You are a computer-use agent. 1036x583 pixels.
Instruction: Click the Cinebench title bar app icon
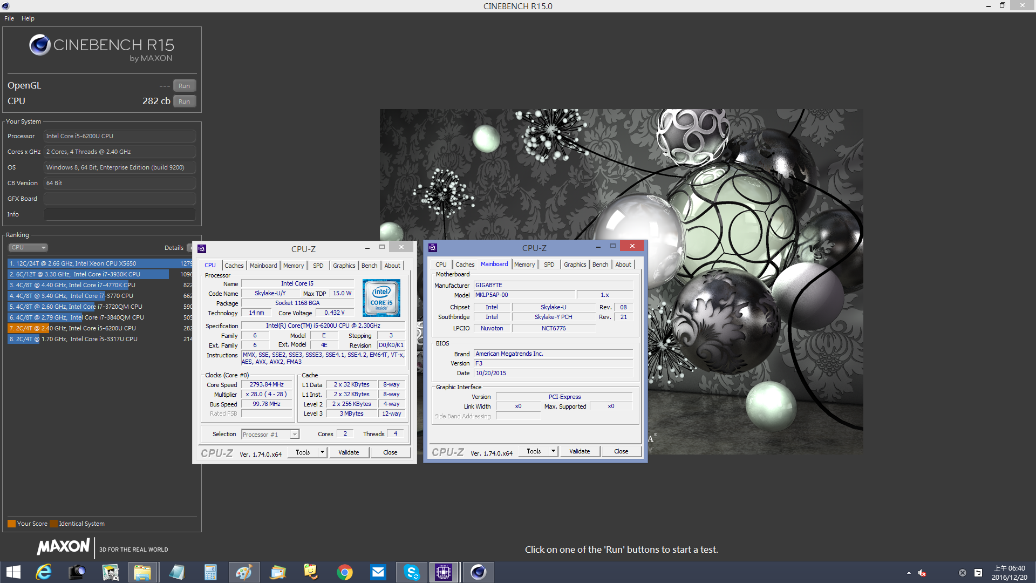(5, 6)
